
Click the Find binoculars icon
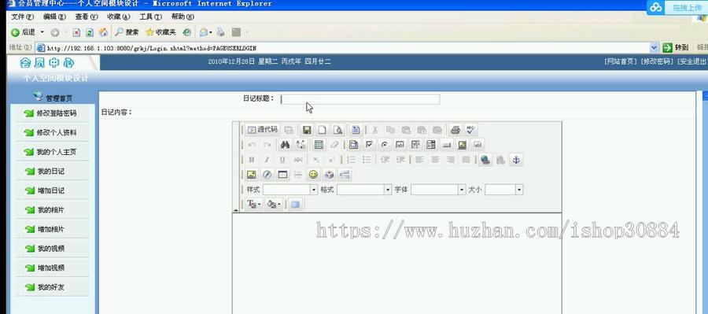pos(285,145)
